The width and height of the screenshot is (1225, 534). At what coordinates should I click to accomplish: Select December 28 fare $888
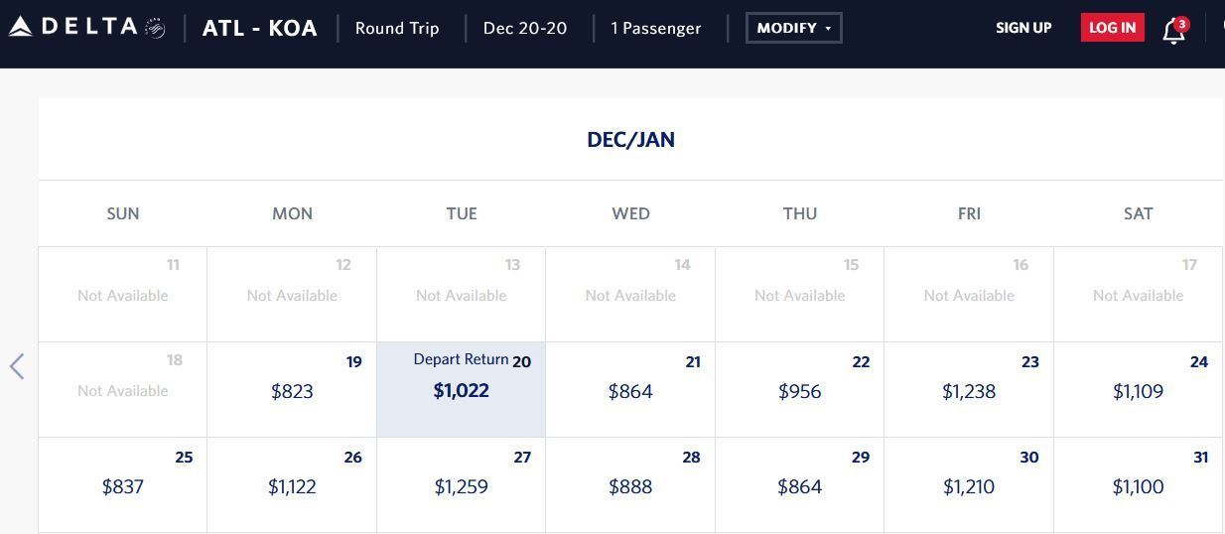[630, 485]
